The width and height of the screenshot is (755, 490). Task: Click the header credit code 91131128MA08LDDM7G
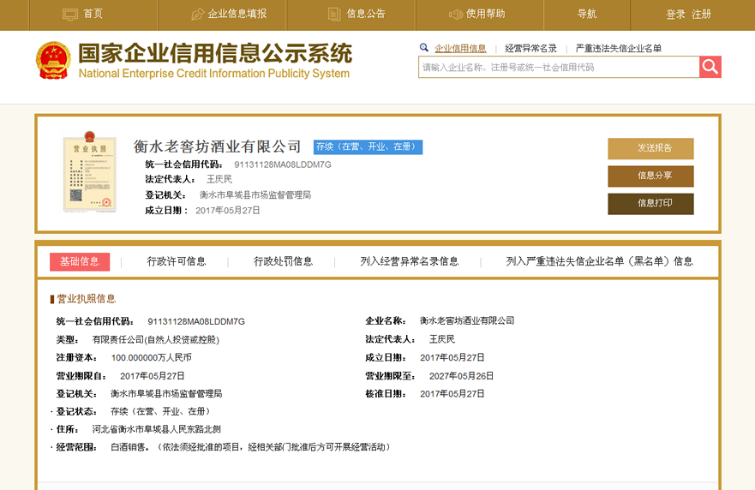point(283,164)
